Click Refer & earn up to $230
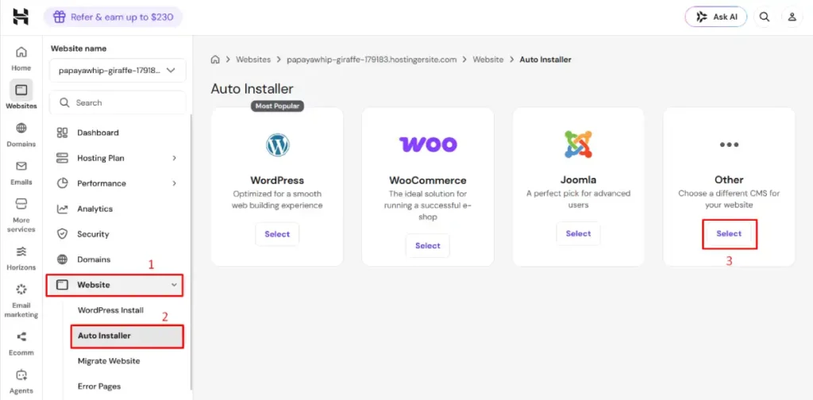Image resolution: width=813 pixels, height=400 pixels. click(113, 17)
